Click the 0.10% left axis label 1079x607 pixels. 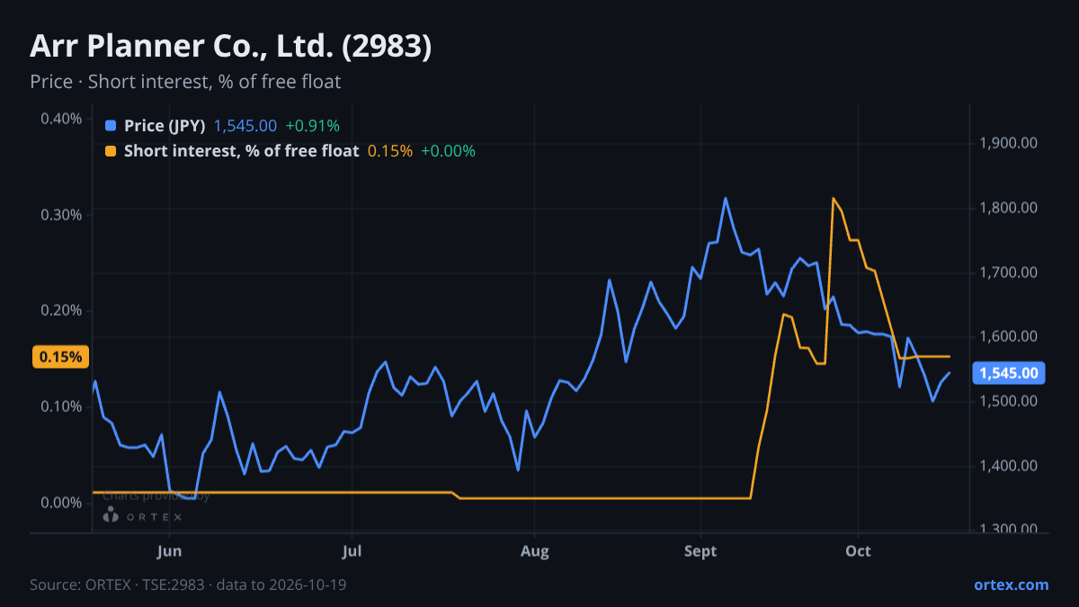(x=61, y=406)
